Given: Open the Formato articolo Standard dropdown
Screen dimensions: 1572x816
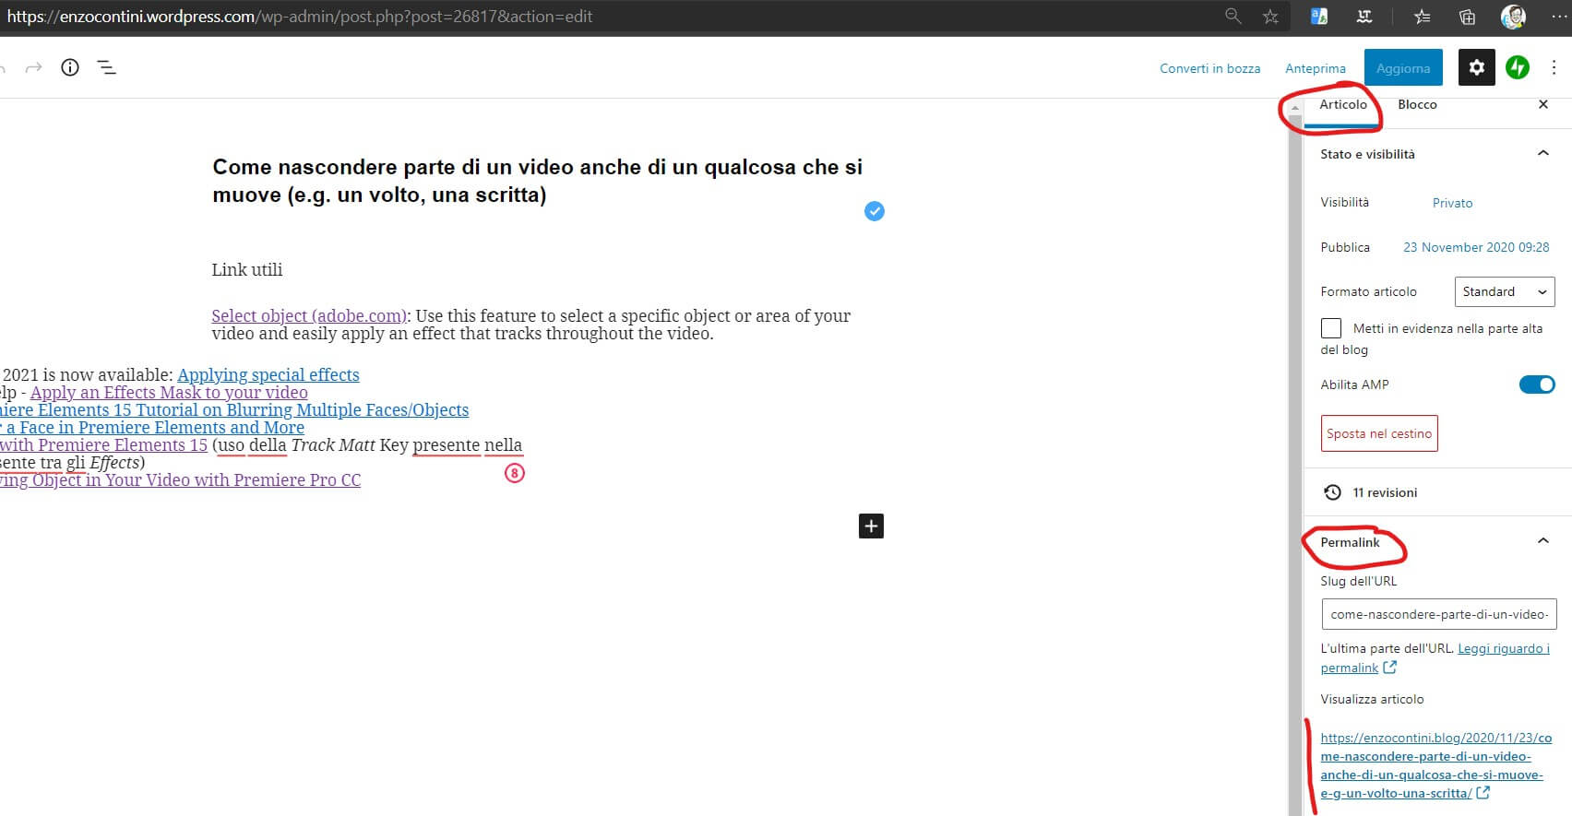Looking at the screenshot, I should pyautogui.click(x=1504, y=291).
